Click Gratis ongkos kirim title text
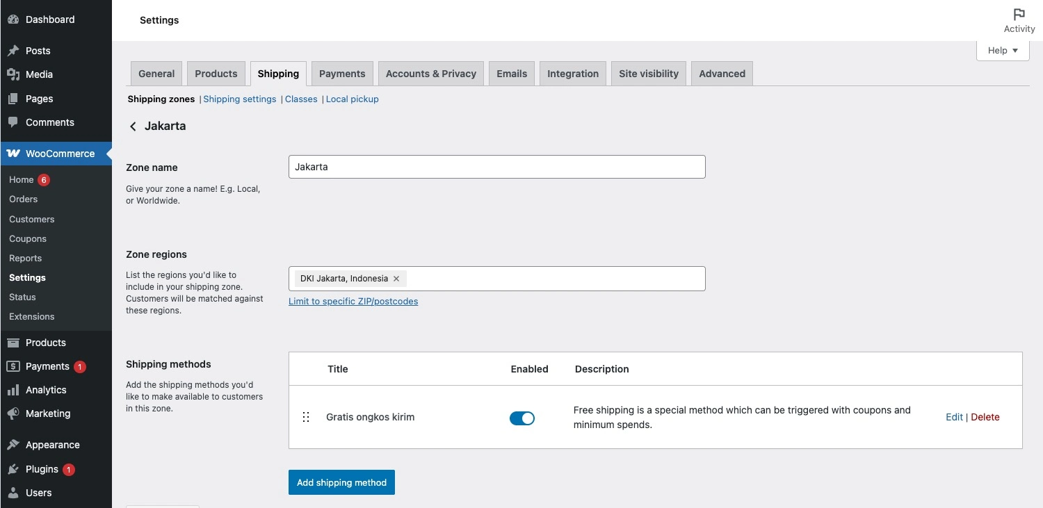 [x=370, y=417]
